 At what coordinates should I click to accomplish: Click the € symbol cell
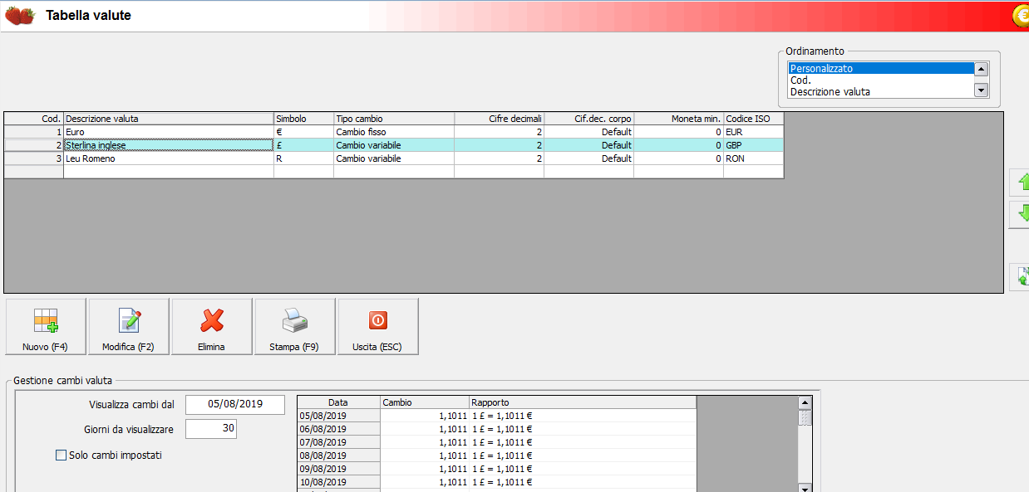pyautogui.click(x=304, y=132)
